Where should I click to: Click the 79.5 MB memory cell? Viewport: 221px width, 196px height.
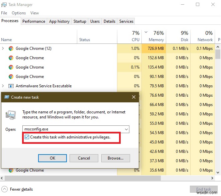(154, 86)
